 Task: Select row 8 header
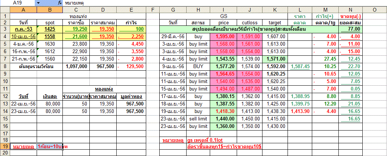tap(5, 66)
